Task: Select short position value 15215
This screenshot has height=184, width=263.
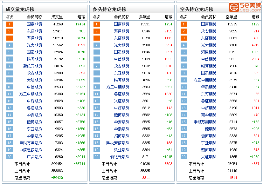Action: pyautogui.click(x=232, y=24)
